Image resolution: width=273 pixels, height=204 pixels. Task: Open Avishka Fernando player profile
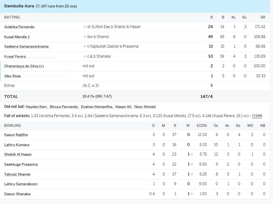19,27
